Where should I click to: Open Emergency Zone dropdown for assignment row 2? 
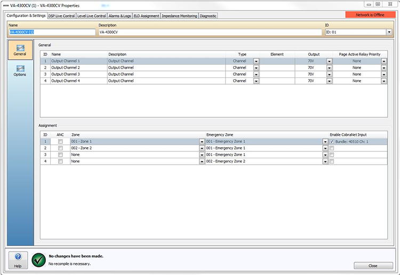tap(325, 148)
